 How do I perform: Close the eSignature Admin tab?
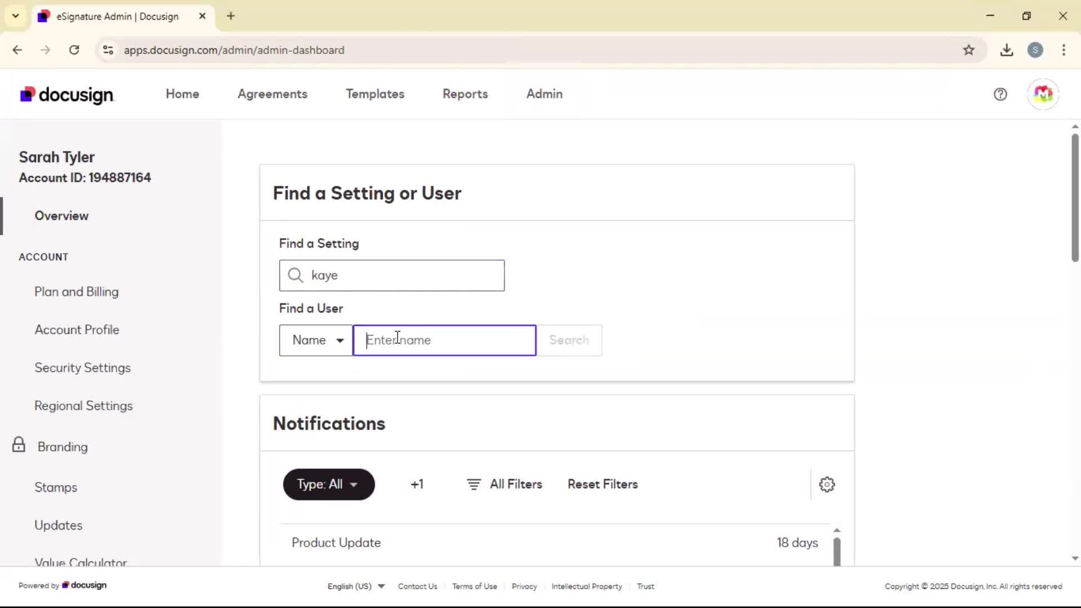click(202, 16)
